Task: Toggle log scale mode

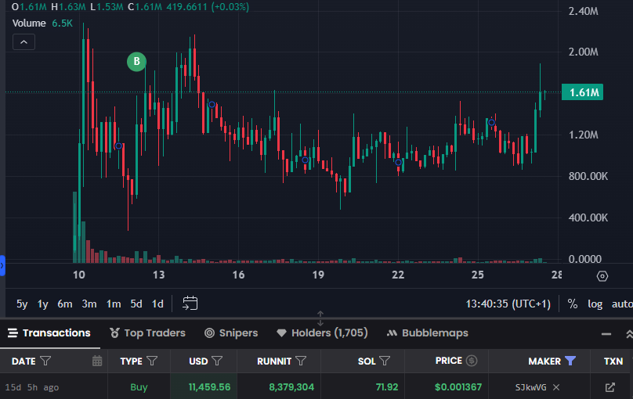Action: click(x=595, y=304)
